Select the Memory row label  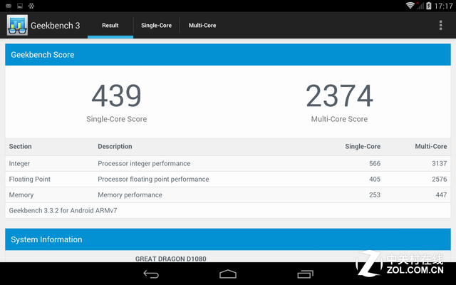pyautogui.click(x=21, y=195)
